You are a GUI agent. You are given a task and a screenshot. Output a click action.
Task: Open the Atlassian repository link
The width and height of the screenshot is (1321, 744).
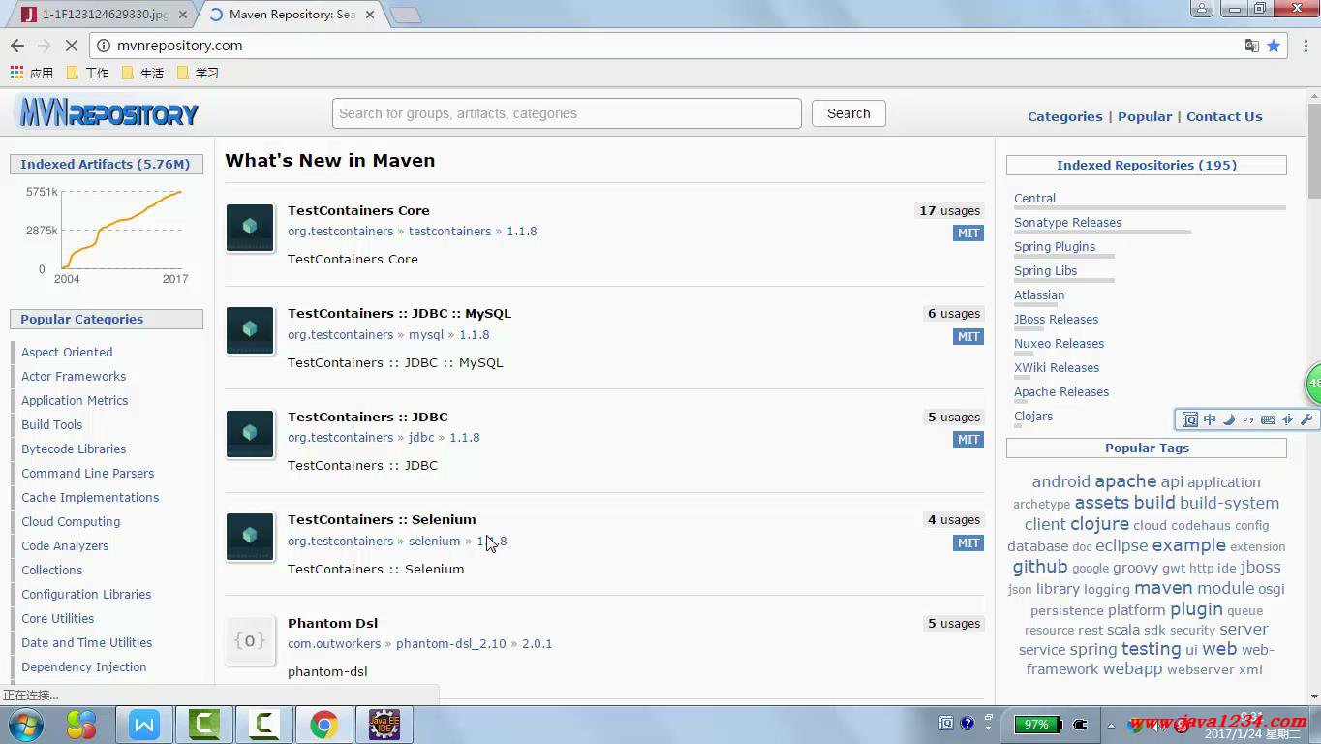pos(1039,294)
